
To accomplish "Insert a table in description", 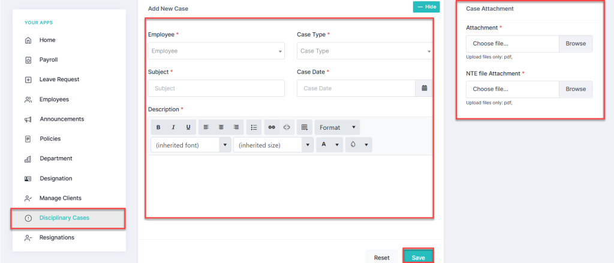I will (x=304, y=127).
